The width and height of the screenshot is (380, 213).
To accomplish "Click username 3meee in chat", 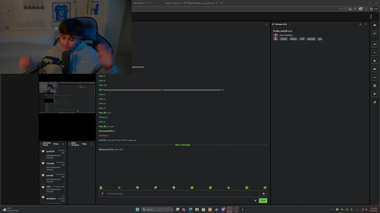I will (102, 117).
